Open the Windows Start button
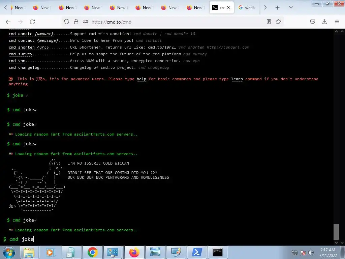 pos(9,252)
